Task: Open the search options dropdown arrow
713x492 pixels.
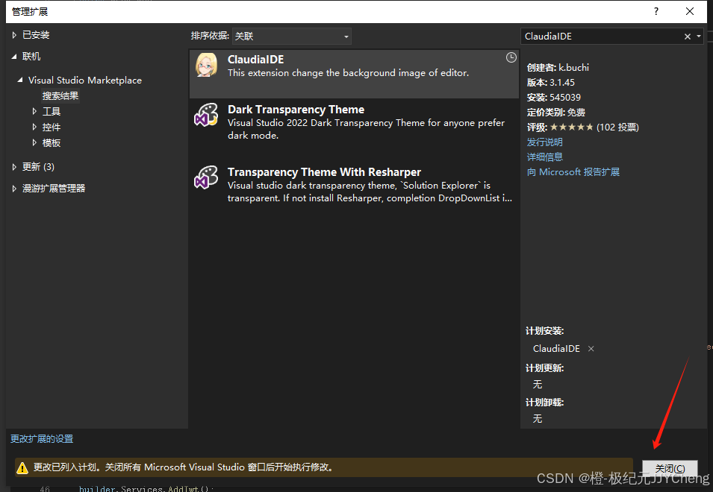Action: click(699, 37)
